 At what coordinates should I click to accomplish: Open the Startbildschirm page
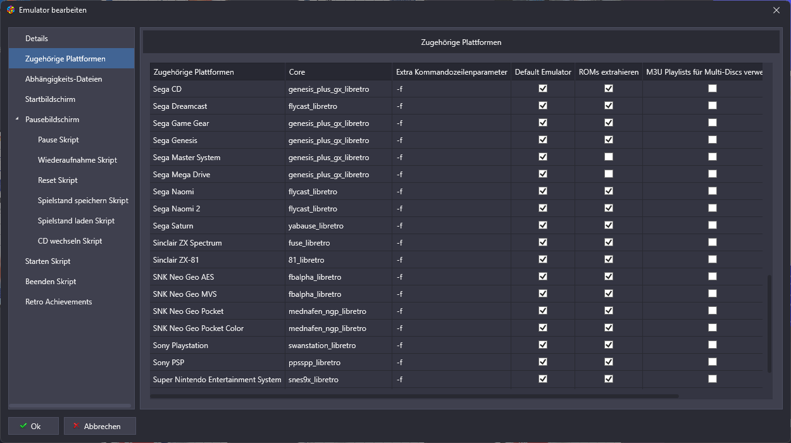(50, 99)
